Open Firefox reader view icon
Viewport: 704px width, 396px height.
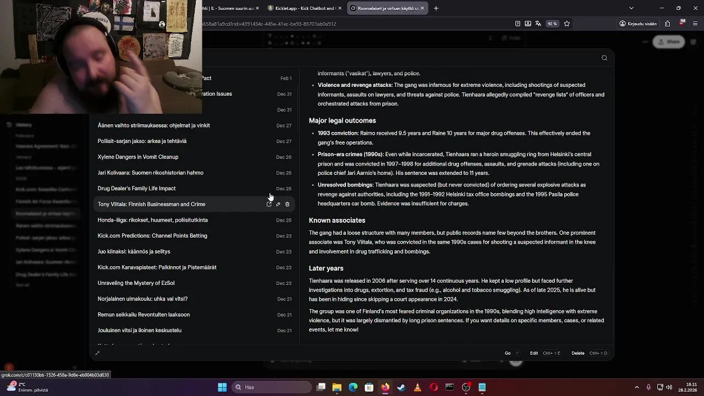coord(518,24)
